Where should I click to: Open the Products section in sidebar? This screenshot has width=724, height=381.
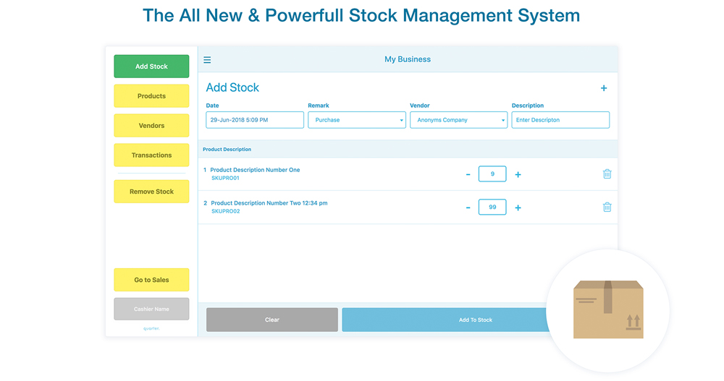pyautogui.click(x=151, y=96)
